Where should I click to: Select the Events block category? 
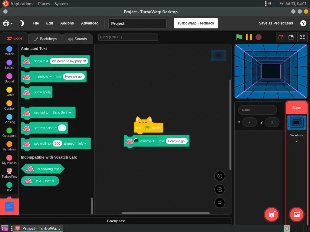pyautogui.click(x=9, y=92)
